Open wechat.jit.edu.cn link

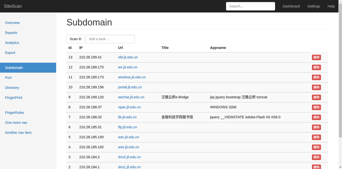(x=131, y=97)
